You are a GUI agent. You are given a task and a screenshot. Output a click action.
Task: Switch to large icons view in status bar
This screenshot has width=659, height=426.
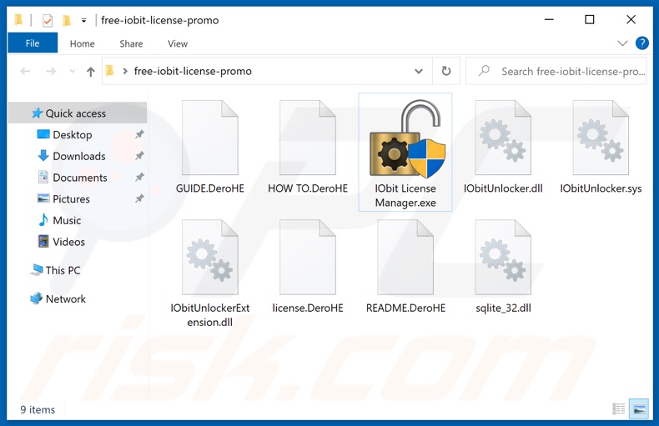click(639, 408)
